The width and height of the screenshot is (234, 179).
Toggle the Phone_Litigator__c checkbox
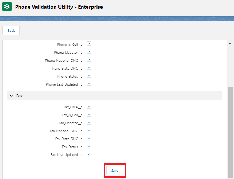pyautogui.click(x=89, y=52)
